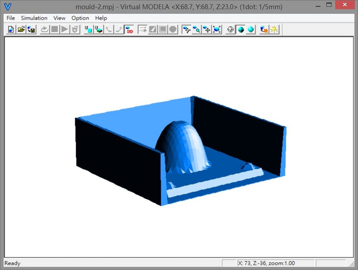Image resolution: width=358 pixels, height=270 pixels.
Task: Click the material color settings icon
Action: coord(264,30)
